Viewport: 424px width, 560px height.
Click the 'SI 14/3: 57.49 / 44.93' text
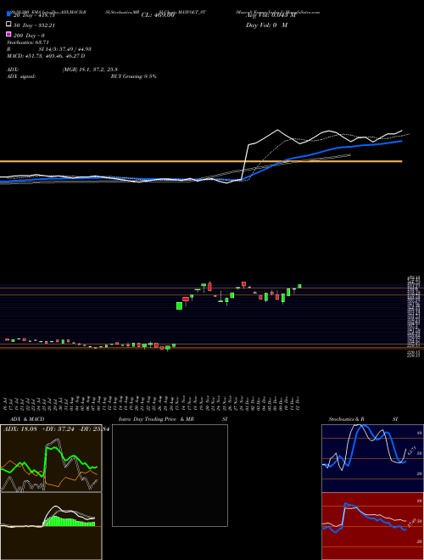65,49
